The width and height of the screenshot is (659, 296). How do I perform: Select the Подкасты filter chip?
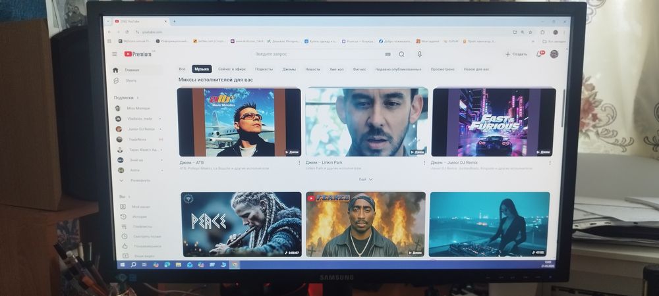click(x=264, y=69)
